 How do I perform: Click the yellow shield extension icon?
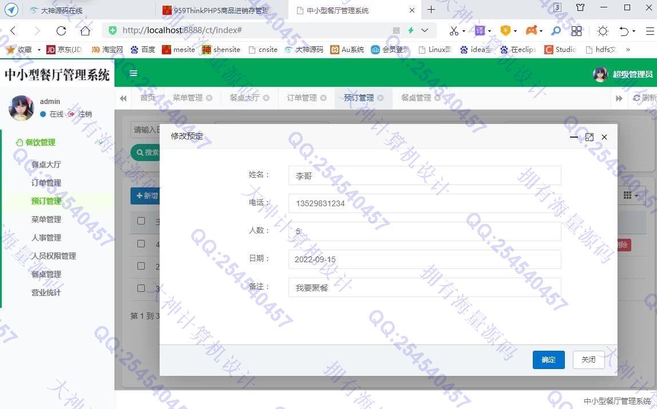coord(506,30)
